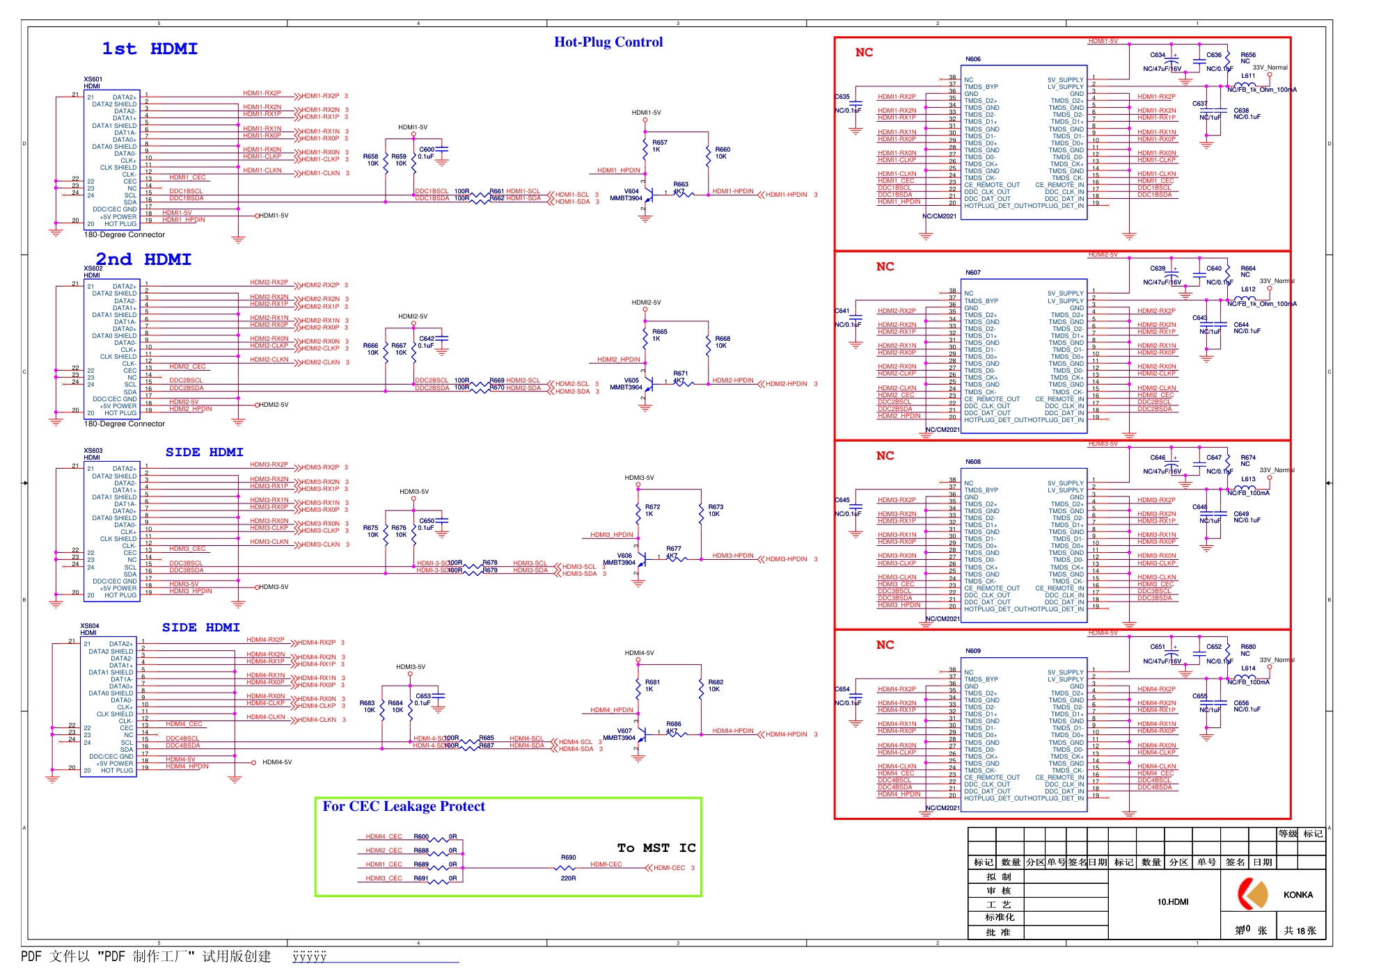Select connector XS603 HDMI label
The image size is (1381, 975).
[93, 454]
